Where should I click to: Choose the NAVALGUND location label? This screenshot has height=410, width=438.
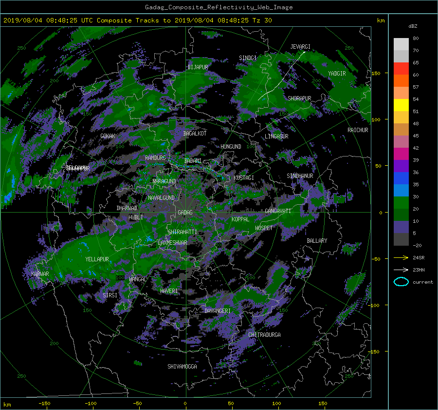click(x=161, y=198)
